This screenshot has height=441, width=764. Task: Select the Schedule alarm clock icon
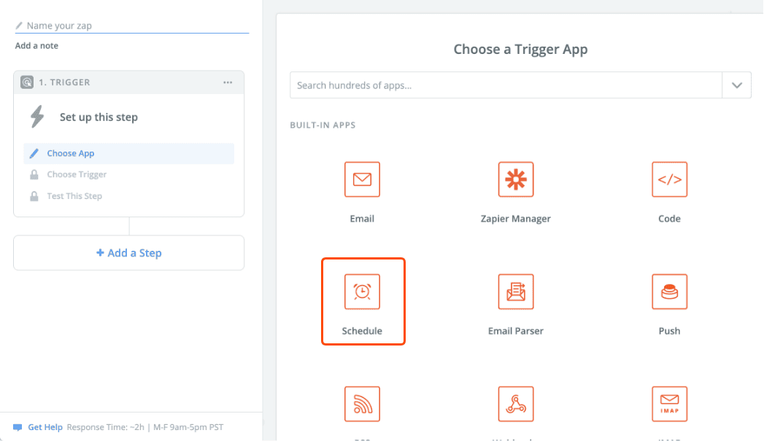(362, 292)
